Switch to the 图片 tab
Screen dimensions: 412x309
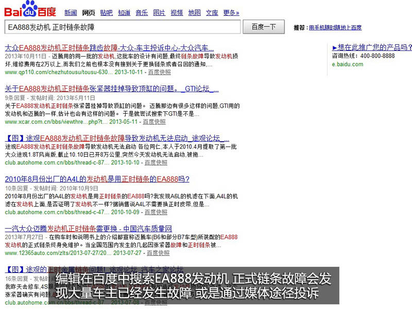(x=159, y=12)
